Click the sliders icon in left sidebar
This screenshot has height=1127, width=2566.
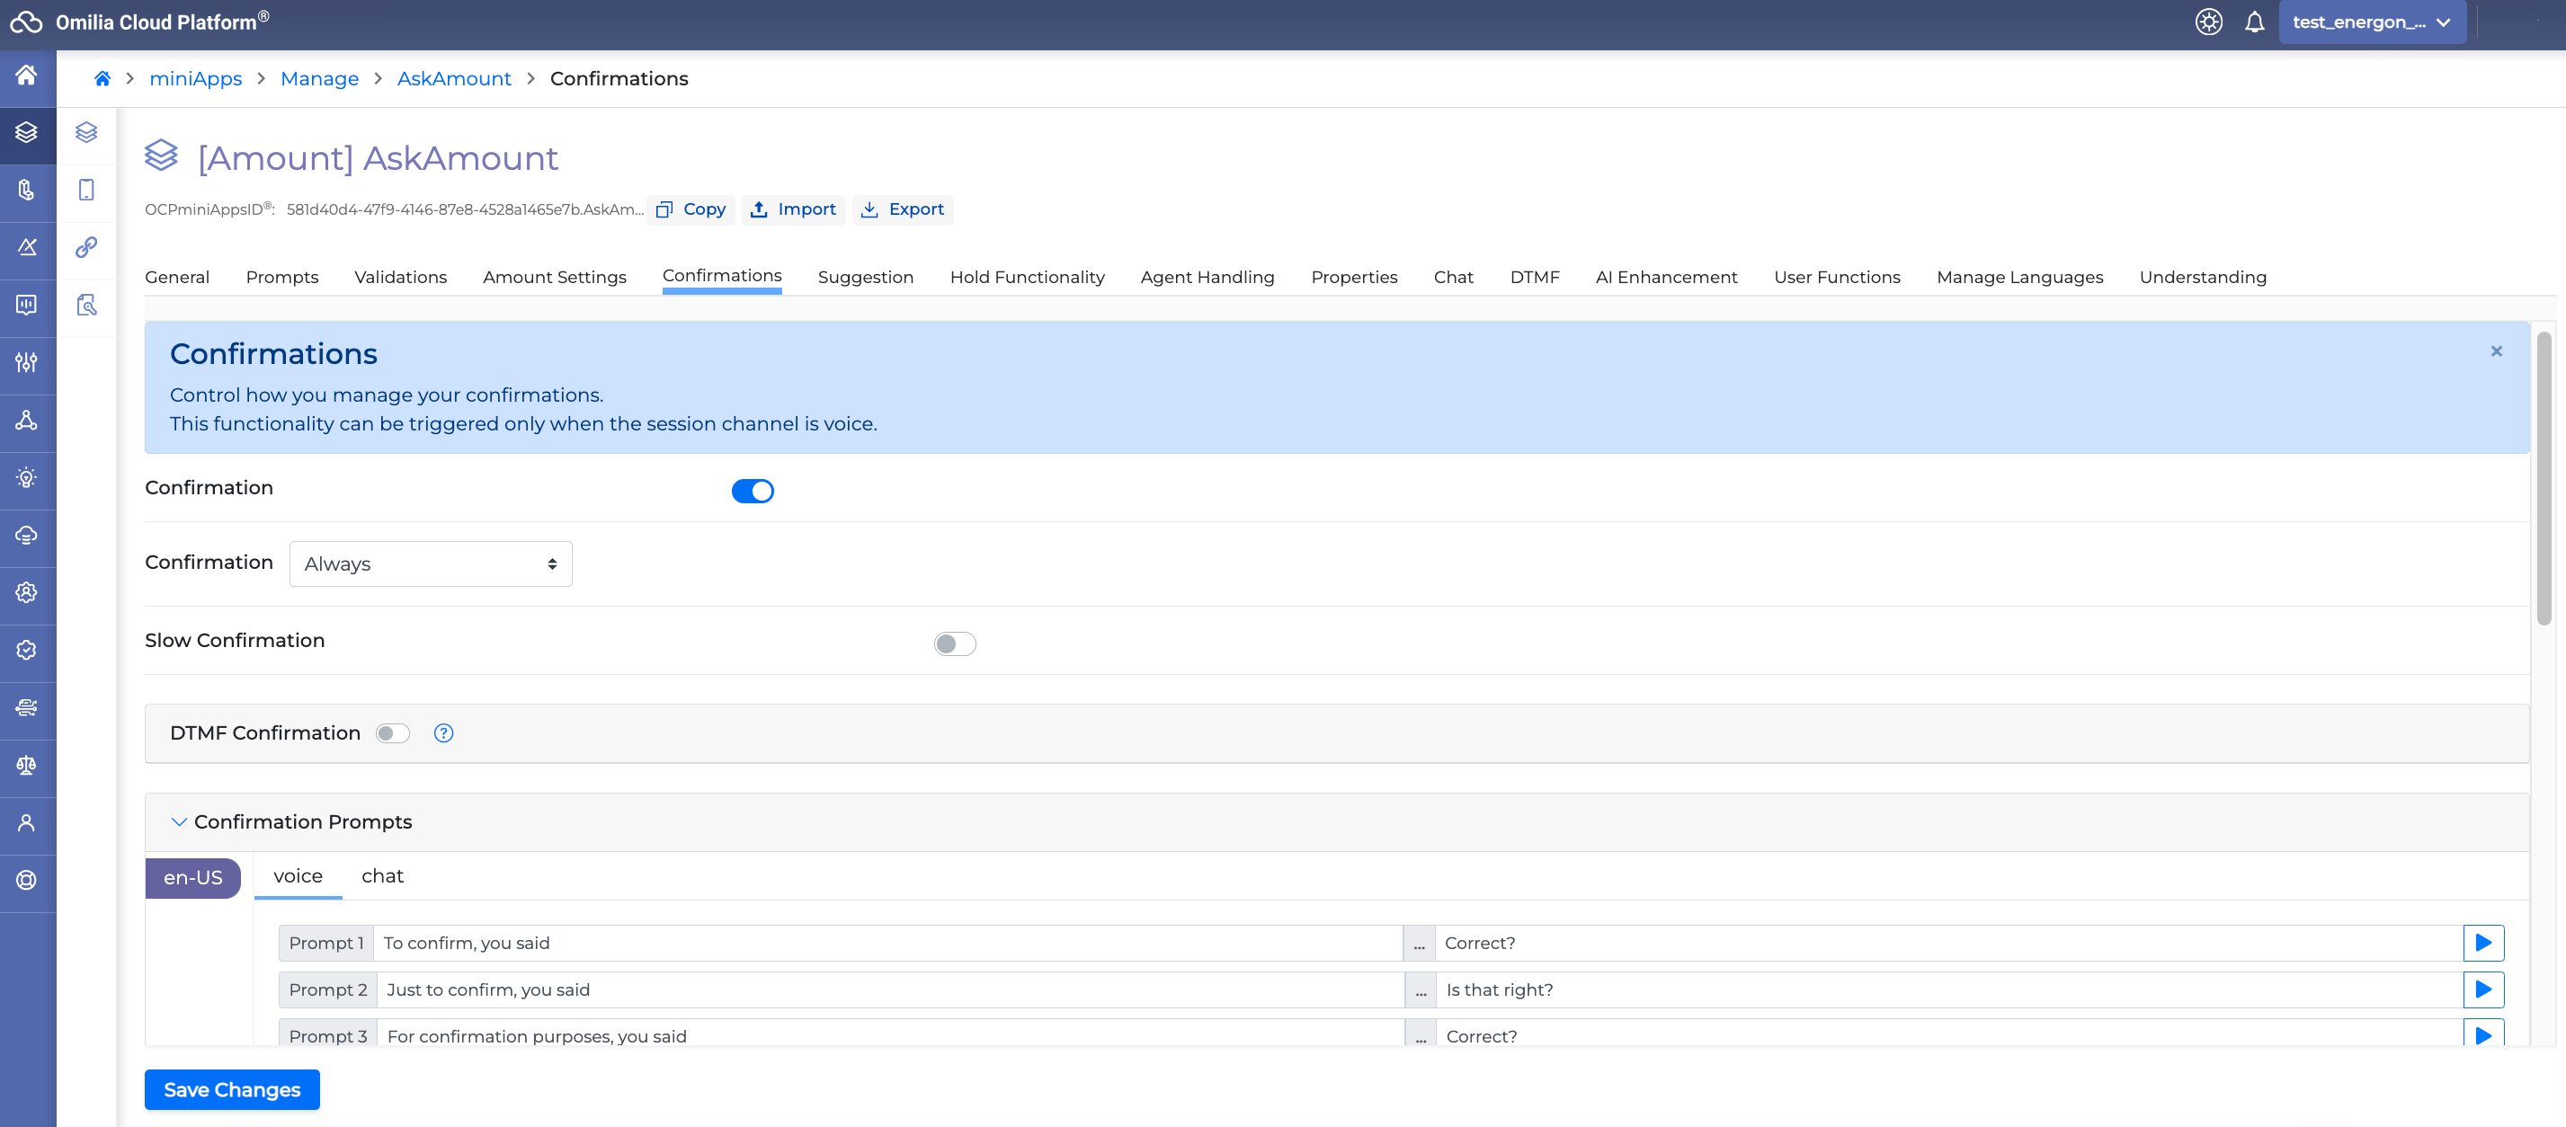[27, 362]
